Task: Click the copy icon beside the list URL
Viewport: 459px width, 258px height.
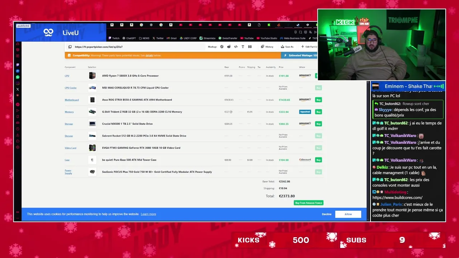Action: coord(70,47)
